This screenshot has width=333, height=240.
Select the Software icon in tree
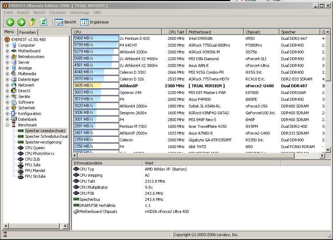click(14, 102)
